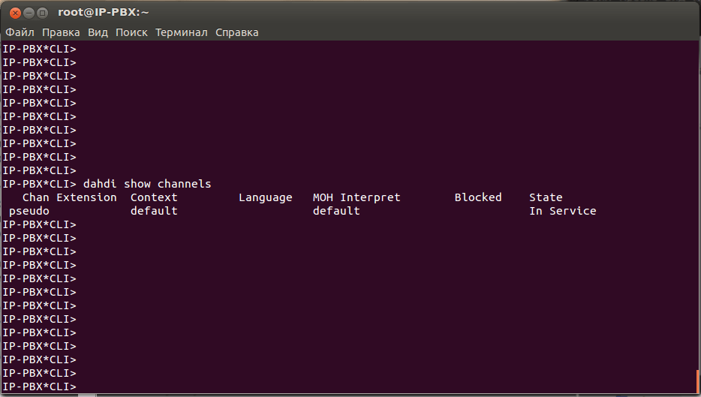Click the 'Blocked' column header

tap(478, 197)
